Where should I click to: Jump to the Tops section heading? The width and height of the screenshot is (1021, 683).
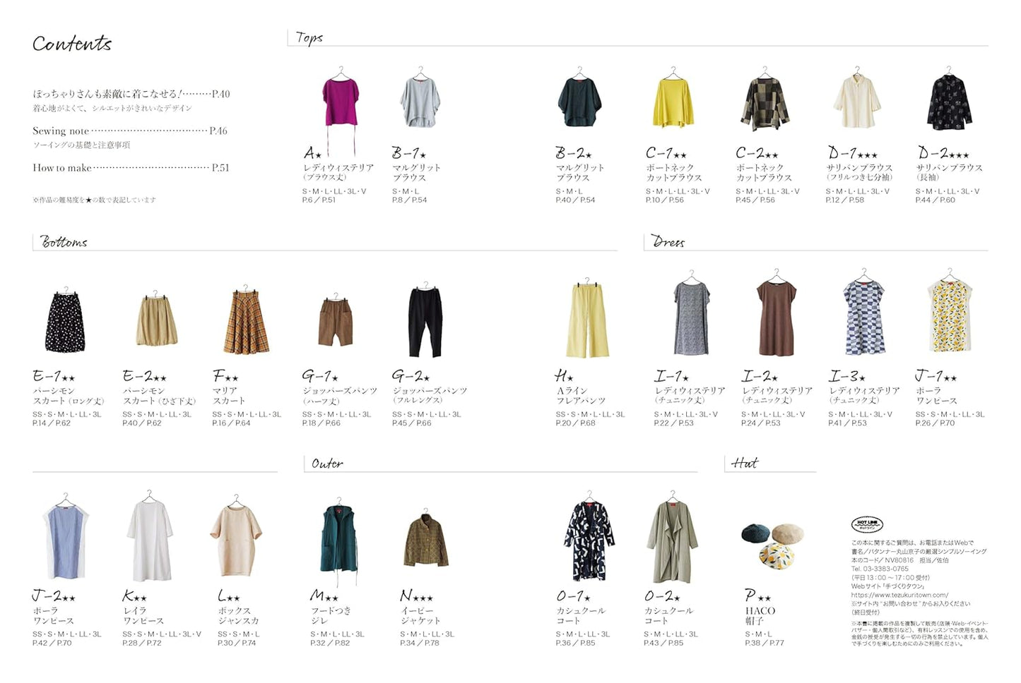309,37
